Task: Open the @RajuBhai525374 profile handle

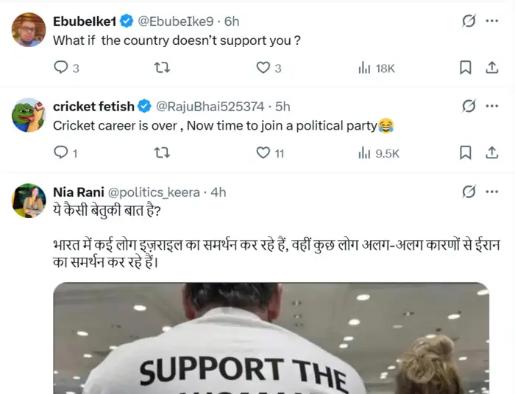Action: point(209,107)
